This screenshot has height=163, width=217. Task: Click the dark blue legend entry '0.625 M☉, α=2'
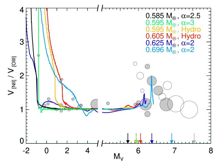coord(170,43)
